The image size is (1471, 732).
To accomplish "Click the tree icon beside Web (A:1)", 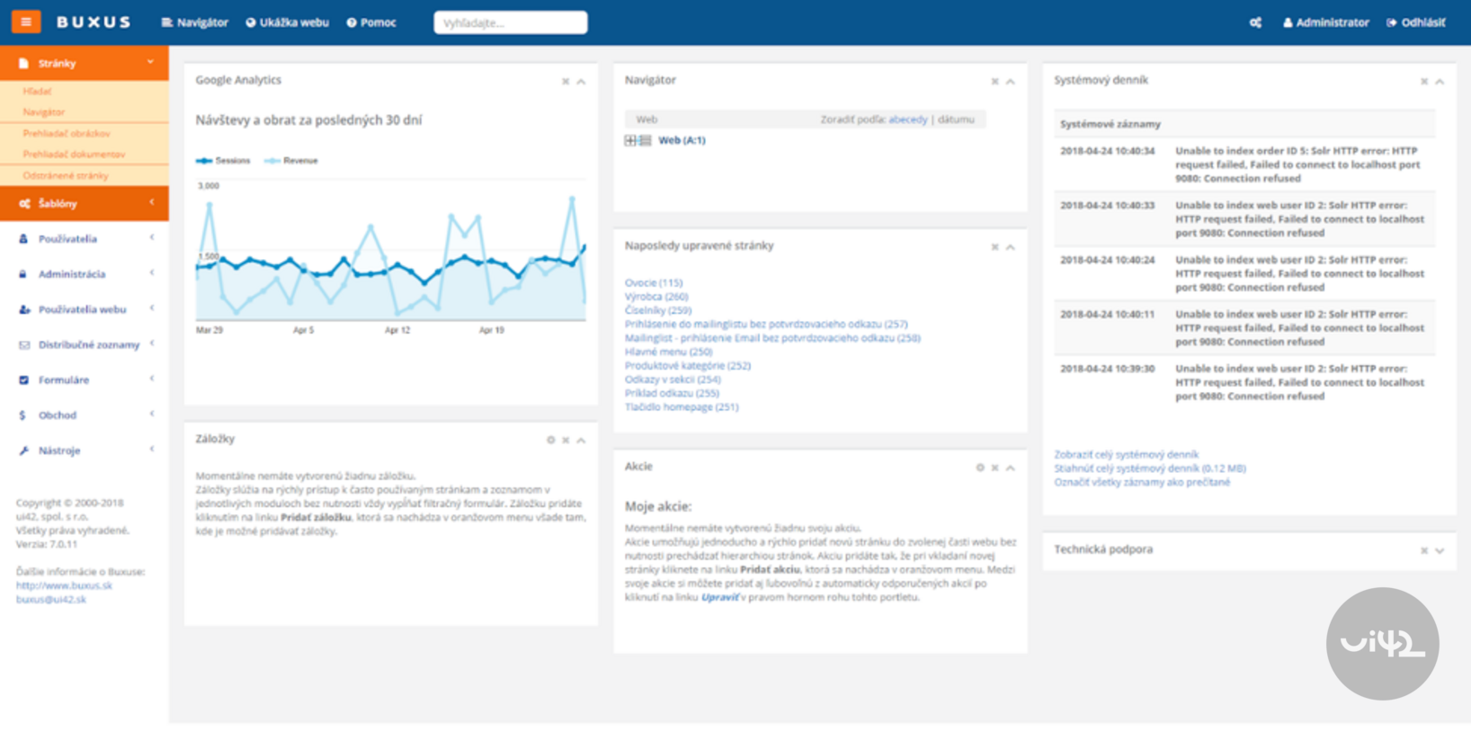I will [637, 140].
